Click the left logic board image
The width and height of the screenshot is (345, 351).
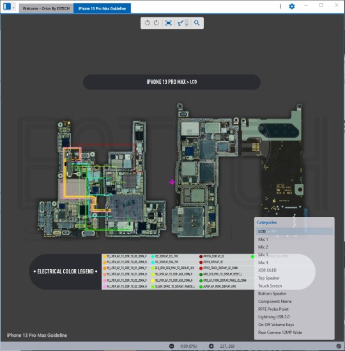click(102, 179)
